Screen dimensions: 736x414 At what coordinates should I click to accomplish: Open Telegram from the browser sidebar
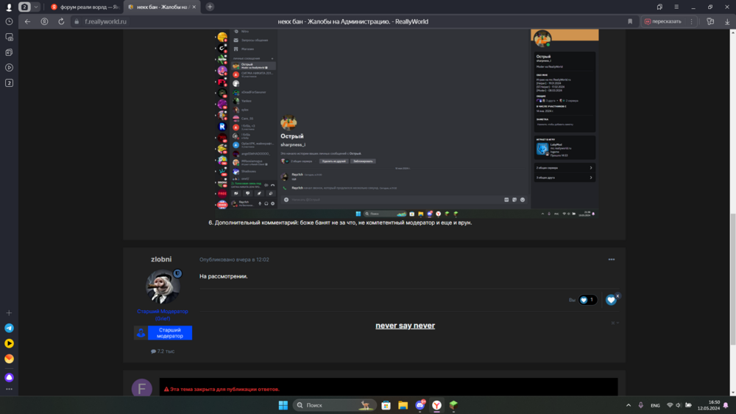tap(9, 328)
